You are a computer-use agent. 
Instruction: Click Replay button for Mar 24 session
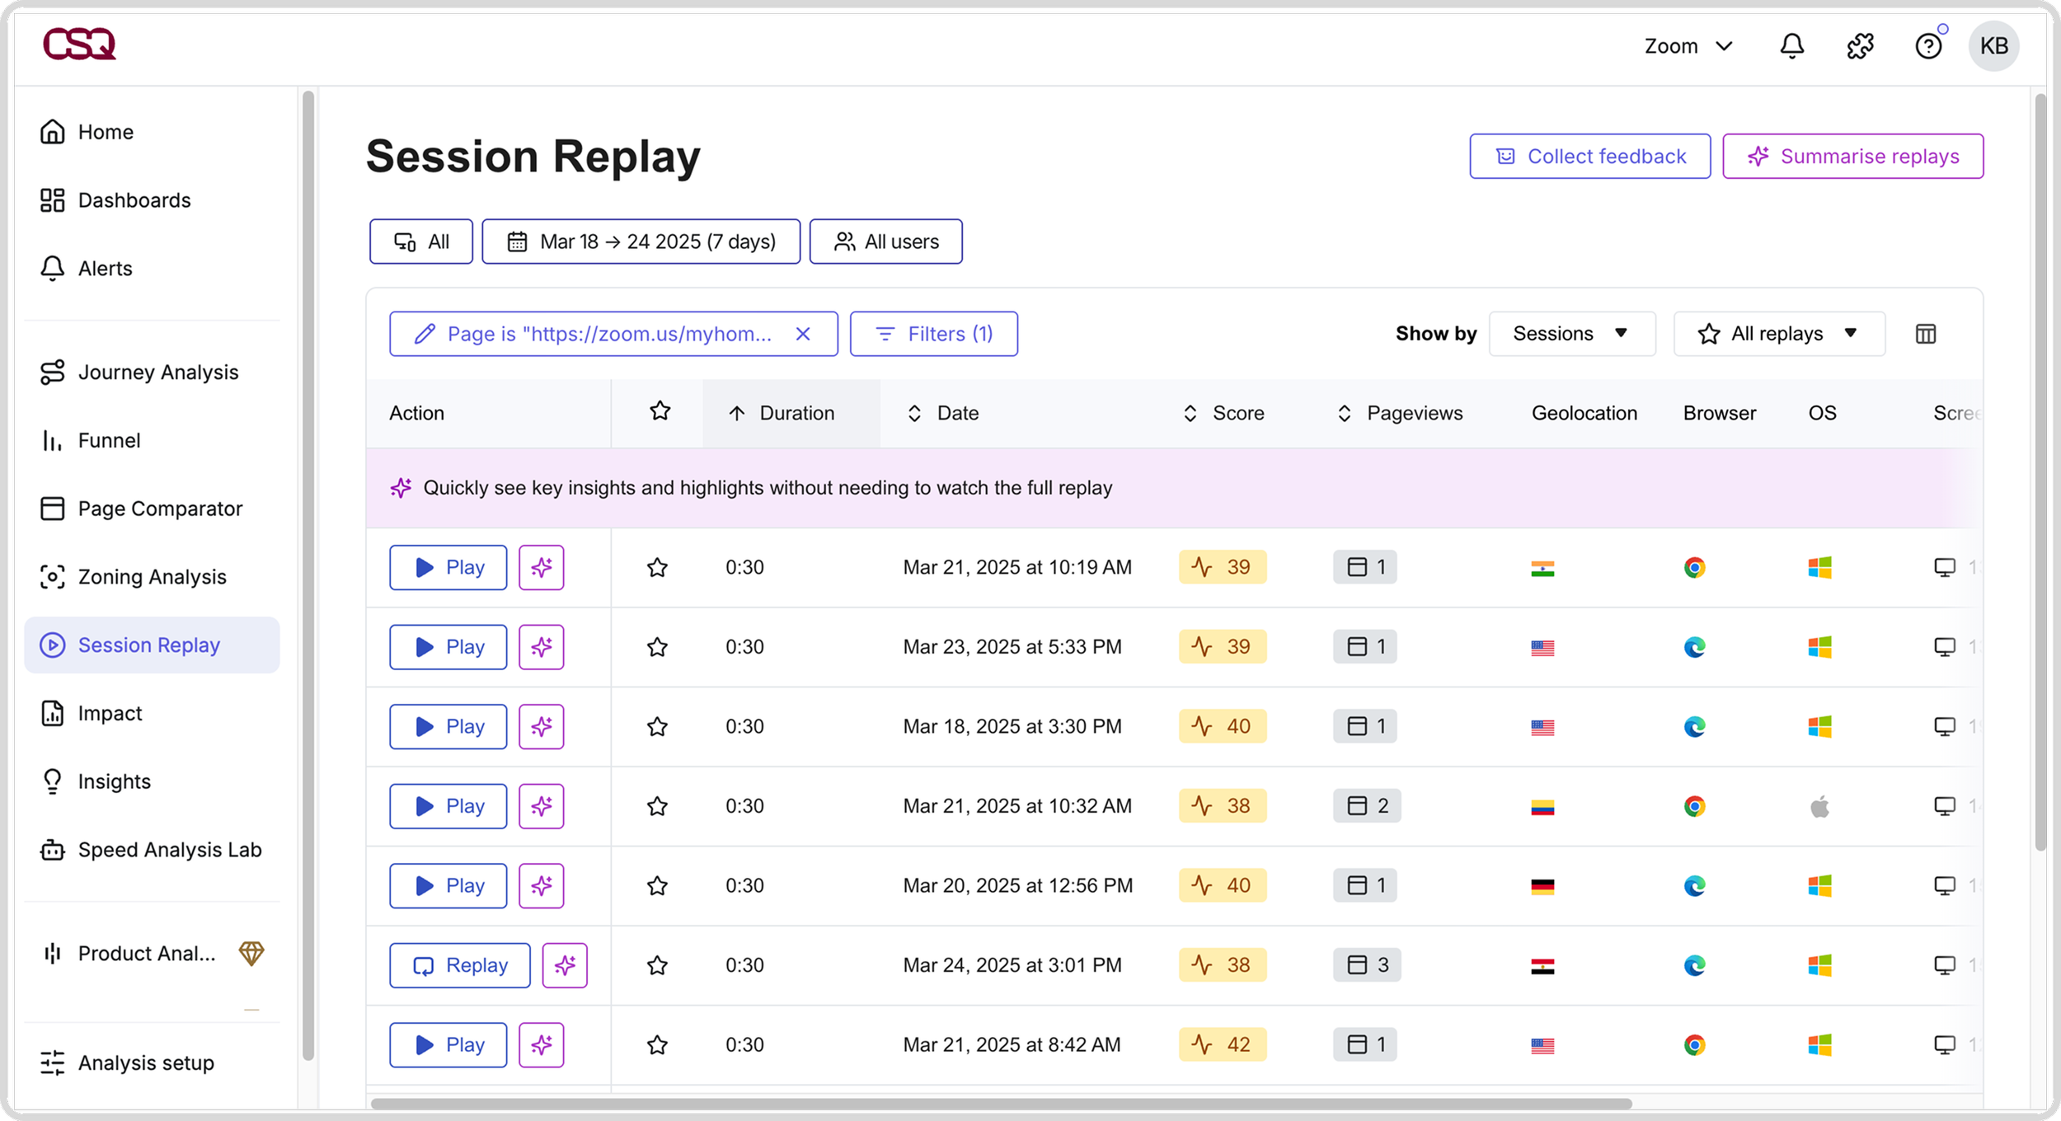point(460,965)
